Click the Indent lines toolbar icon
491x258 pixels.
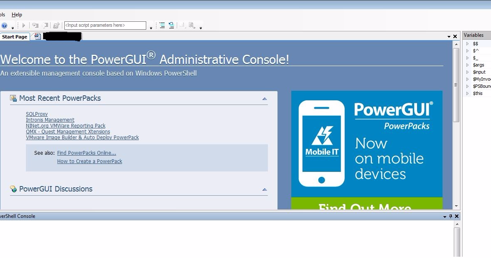[x=162, y=25]
